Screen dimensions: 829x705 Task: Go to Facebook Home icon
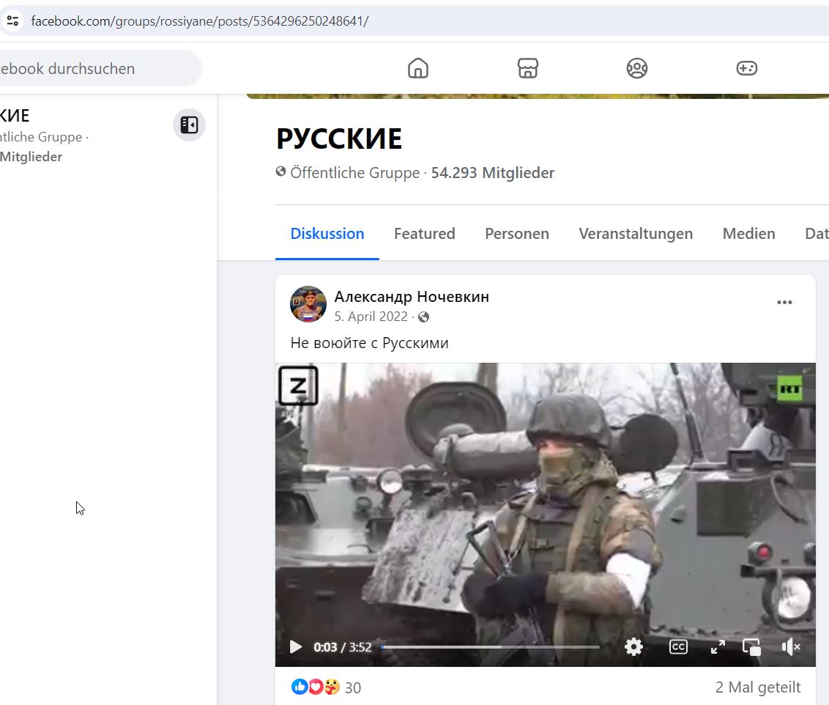click(417, 68)
